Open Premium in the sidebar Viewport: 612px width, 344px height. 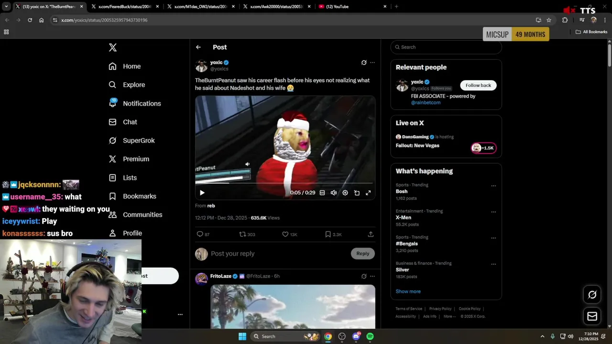[129, 159]
